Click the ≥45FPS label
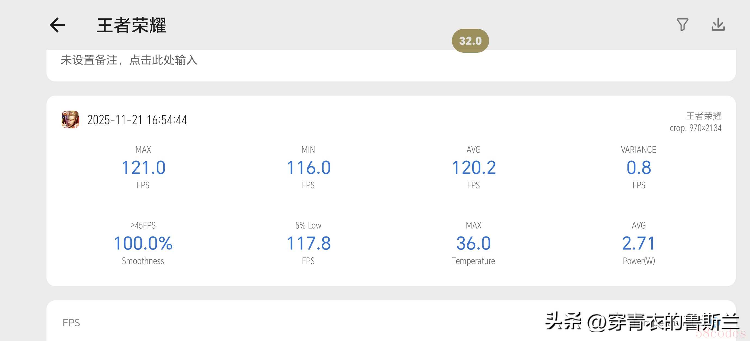Viewport: 750px width, 341px height. pyautogui.click(x=143, y=225)
